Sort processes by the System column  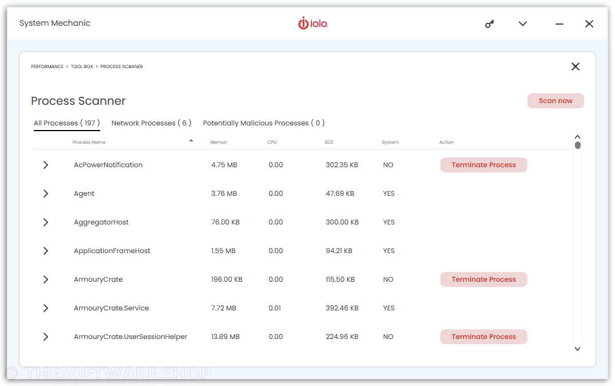(391, 142)
